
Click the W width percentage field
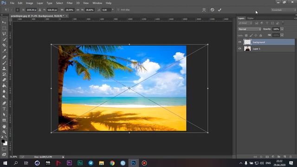click(x=70, y=10)
